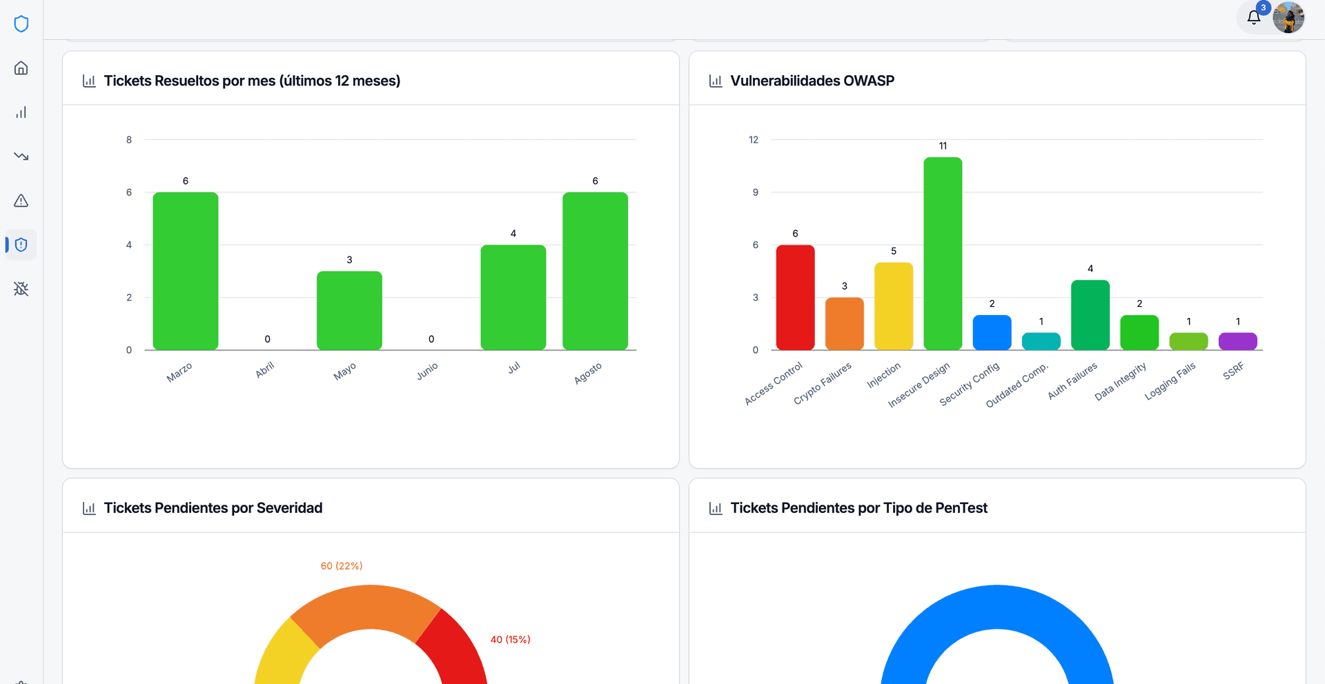
Task: Click the dark green Auth Failures bar
Action: click(1090, 314)
